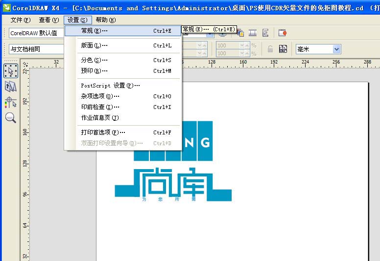
Task: Click the ruler origin crosshair icon
Action: click(25, 65)
